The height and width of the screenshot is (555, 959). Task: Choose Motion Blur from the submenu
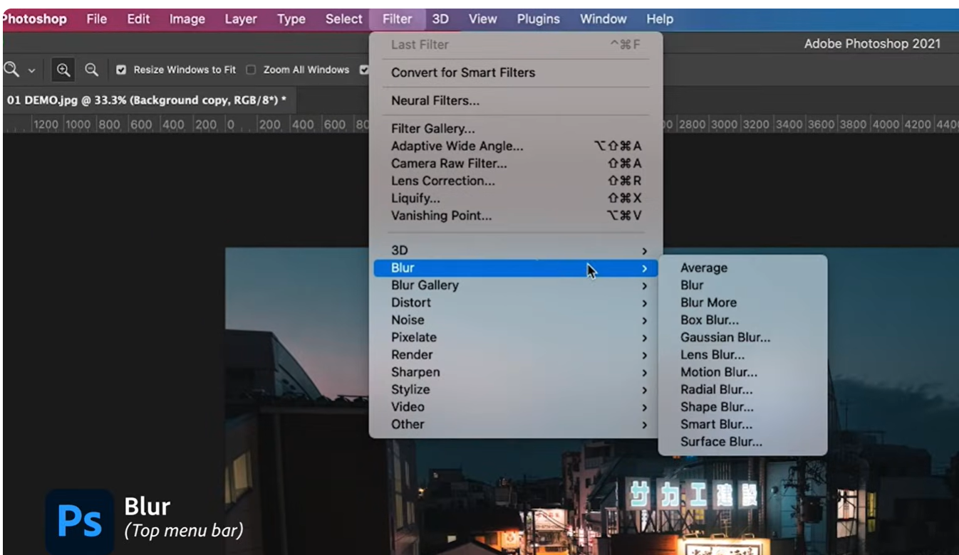(718, 372)
